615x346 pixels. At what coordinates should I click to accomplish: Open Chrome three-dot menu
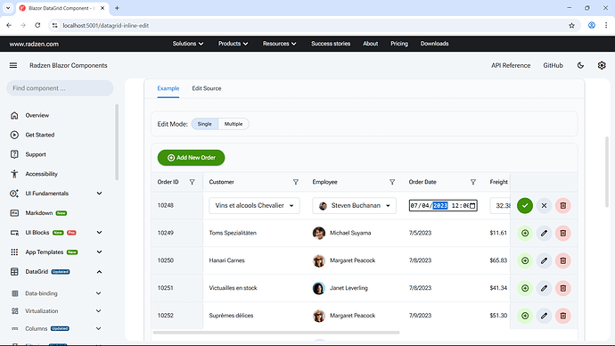pyautogui.click(x=606, y=26)
